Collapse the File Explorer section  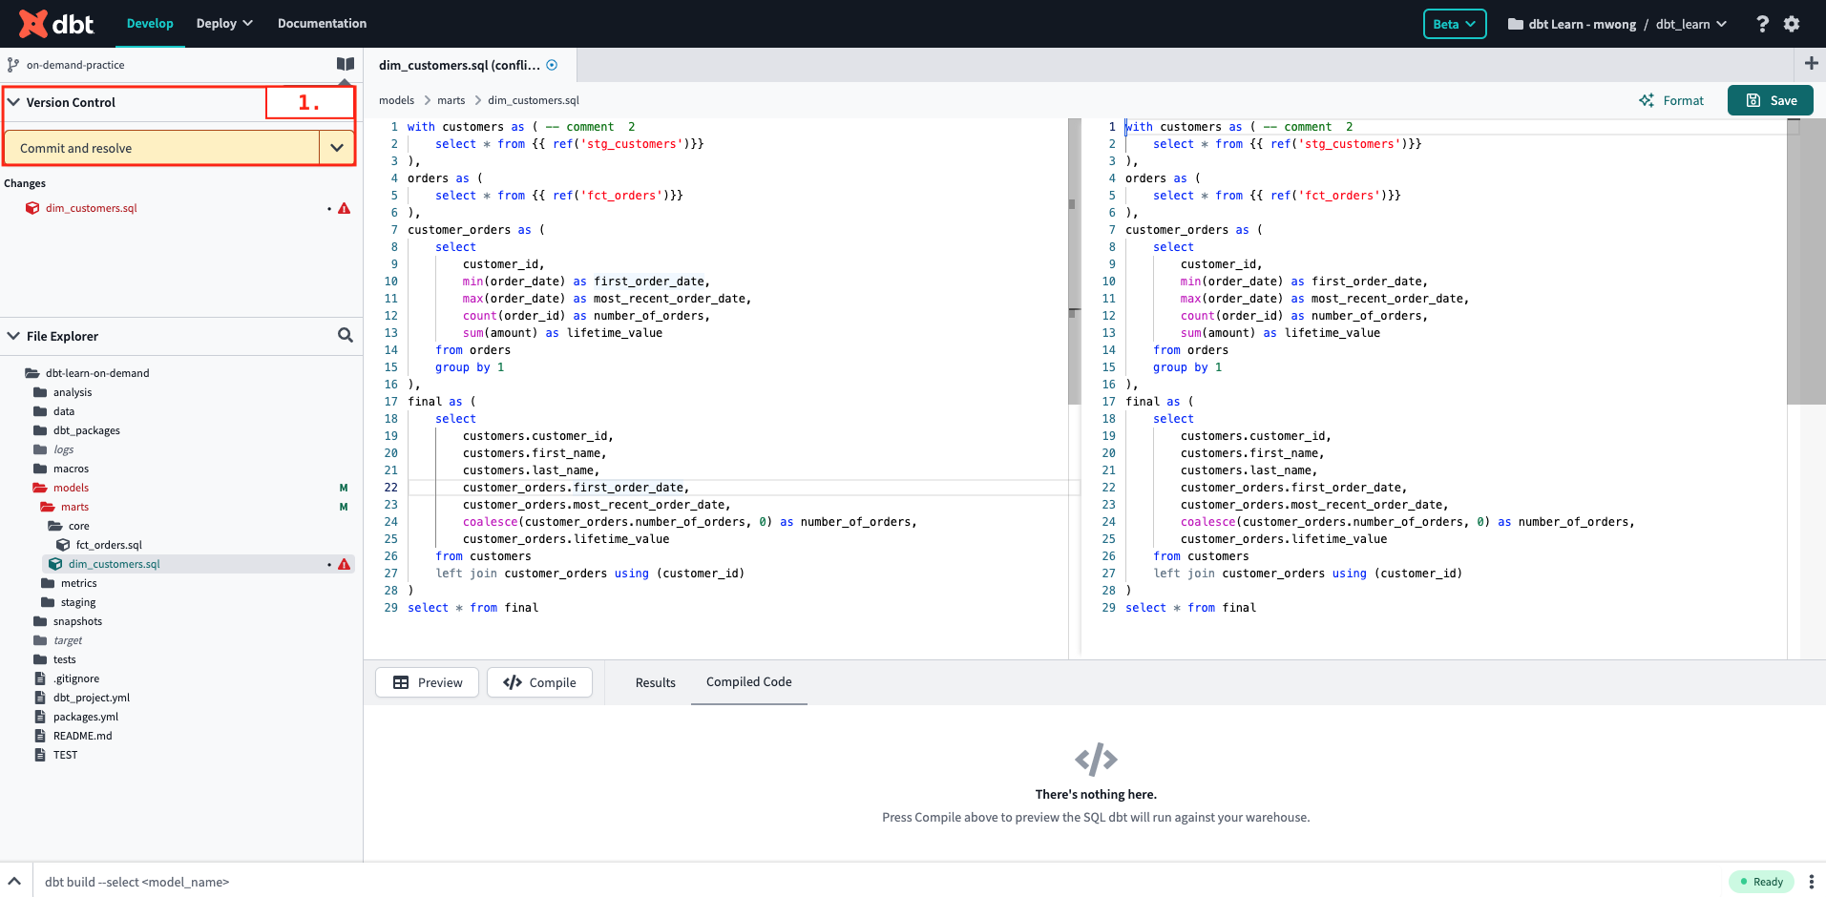coord(14,336)
